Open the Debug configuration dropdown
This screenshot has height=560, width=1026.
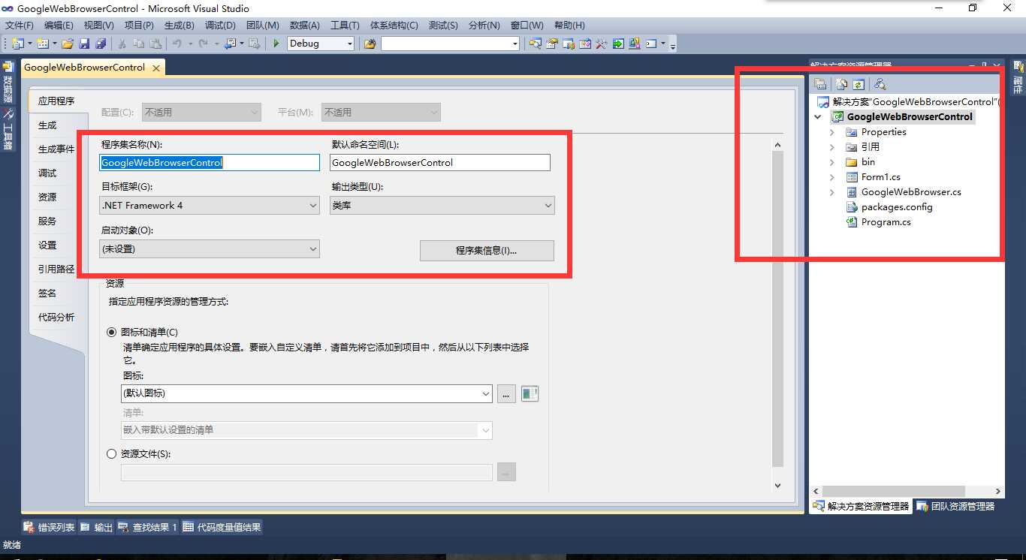point(321,44)
